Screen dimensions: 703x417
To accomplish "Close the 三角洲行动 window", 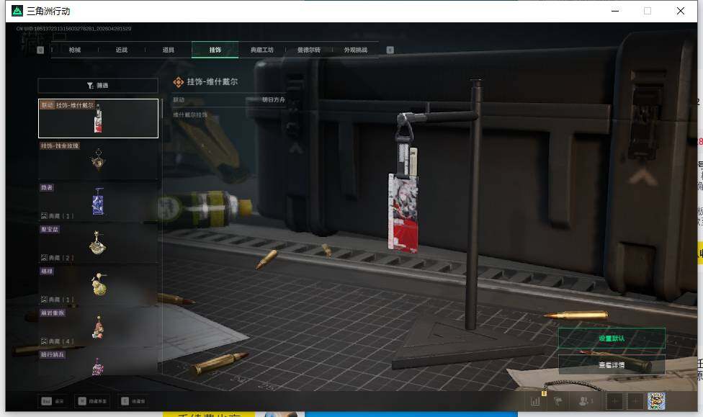I will point(681,11).
